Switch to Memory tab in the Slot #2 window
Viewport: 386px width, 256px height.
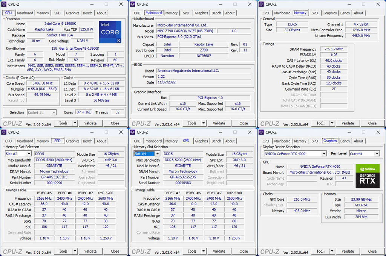[43, 141]
